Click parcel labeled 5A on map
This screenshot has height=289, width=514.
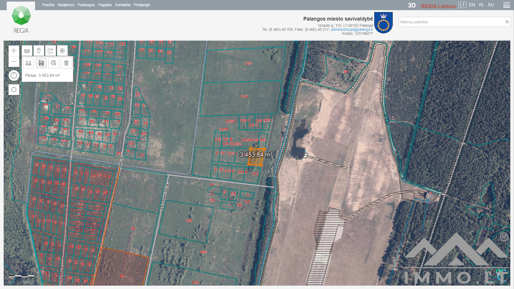coord(233,194)
